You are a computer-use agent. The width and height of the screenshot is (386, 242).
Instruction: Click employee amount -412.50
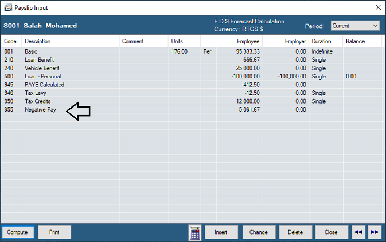(251, 85)
